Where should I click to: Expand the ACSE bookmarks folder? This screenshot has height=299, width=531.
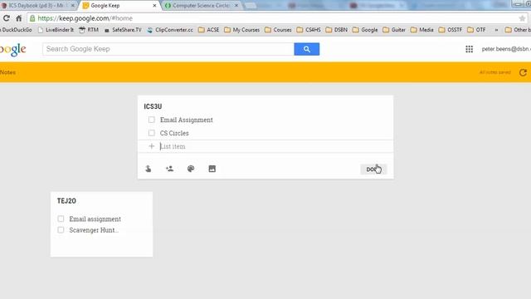(x=208, y=30)
